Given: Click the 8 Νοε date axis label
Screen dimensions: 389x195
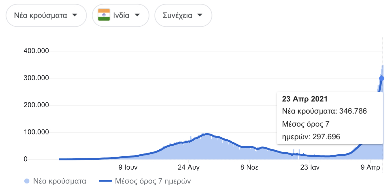Looking at the screenshot, I should pyautogui.click(x=250, y=167).
